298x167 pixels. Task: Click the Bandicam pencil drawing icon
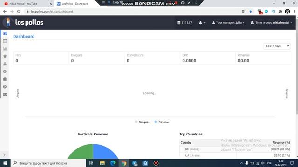click(189, 3)
